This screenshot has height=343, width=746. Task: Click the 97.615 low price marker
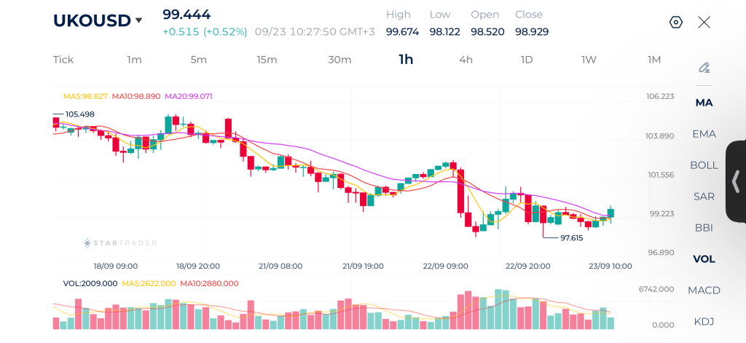pyautogui.click(x=571, y=238)
